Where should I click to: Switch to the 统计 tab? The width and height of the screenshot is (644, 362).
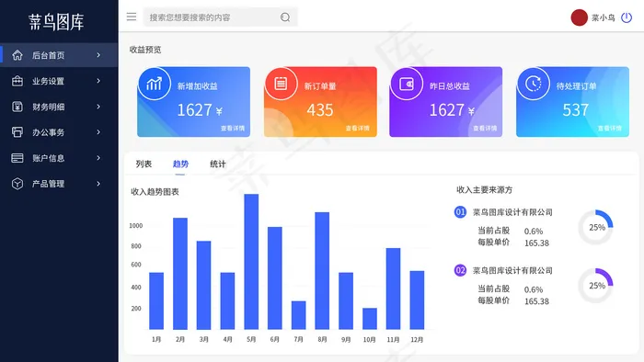point(218,164)
